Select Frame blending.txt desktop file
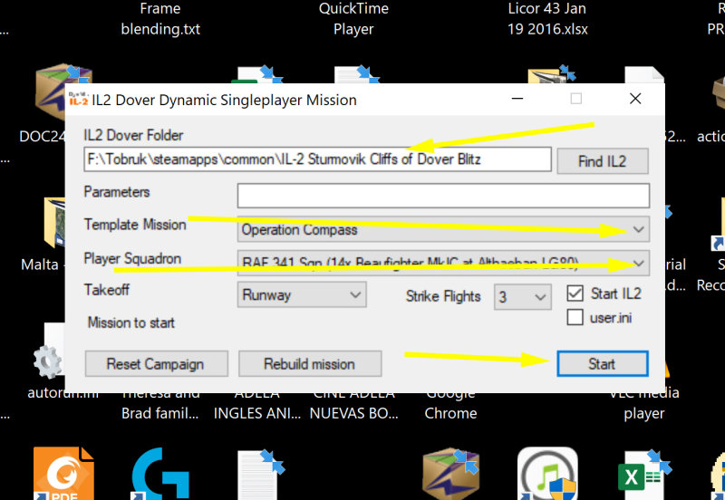725x500 pixels. 160,18
